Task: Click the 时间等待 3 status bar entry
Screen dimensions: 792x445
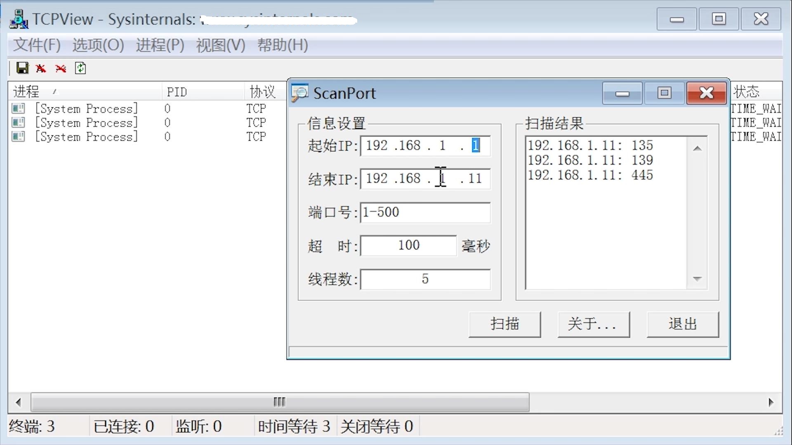Action: (x=294, y=426)
